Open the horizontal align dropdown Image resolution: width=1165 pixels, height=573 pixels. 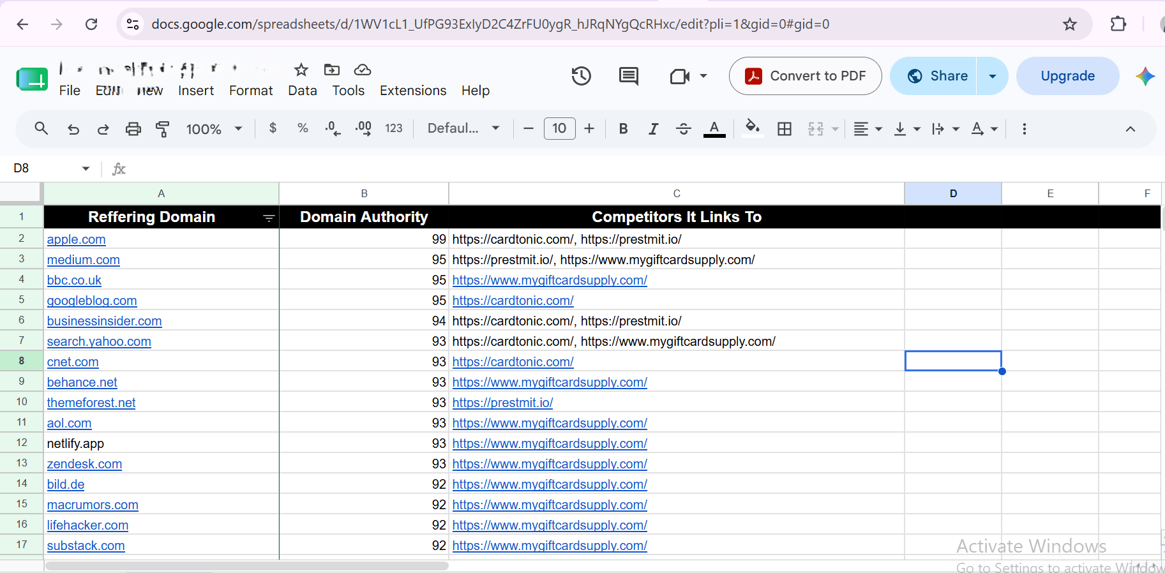pos(868,129)
